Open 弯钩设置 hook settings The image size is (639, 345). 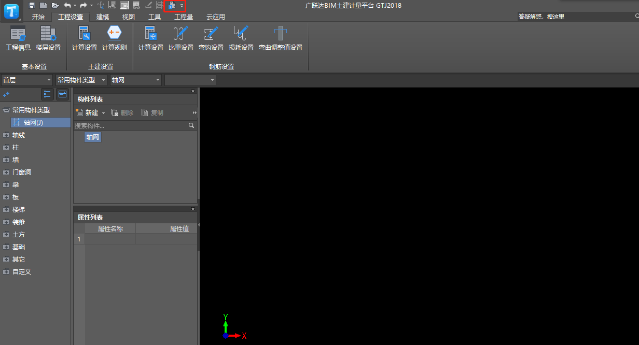coord(211,38)
